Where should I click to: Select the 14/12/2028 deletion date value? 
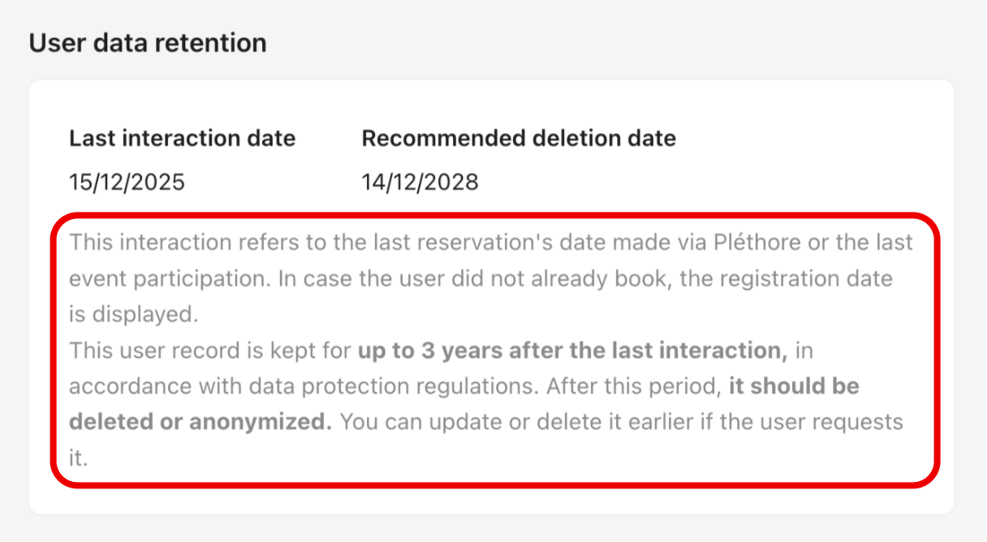click(420, 182)
